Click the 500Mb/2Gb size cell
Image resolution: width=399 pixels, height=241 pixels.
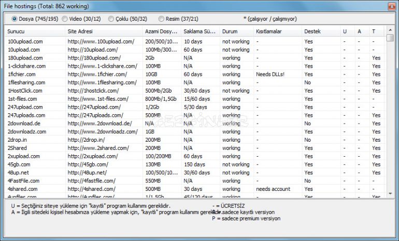tap(158, 91)
